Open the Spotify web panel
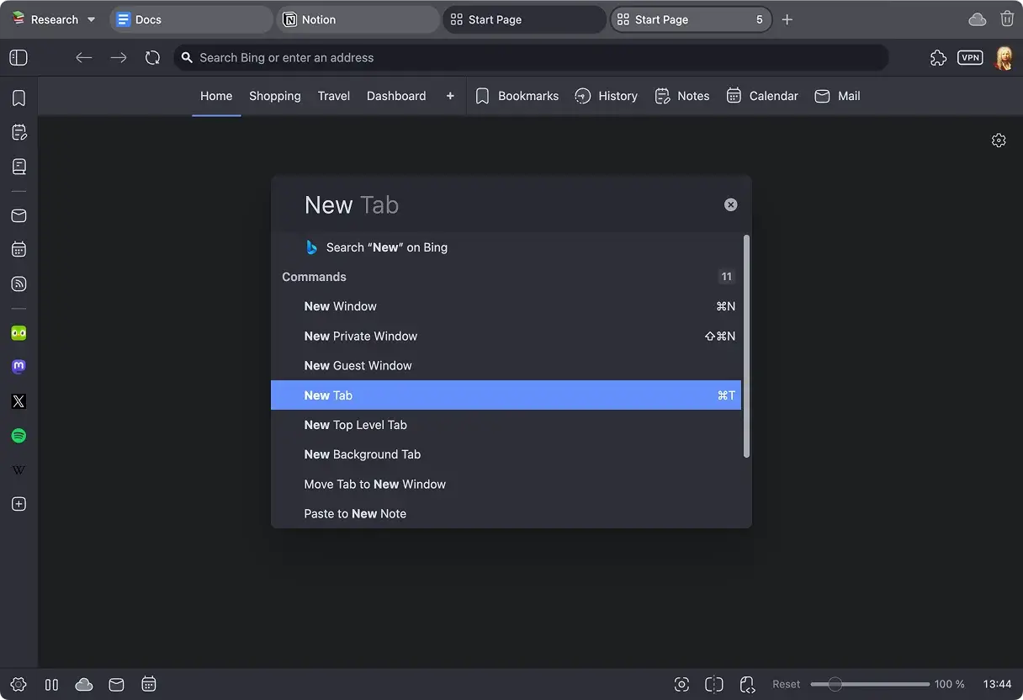 tap(19, 436)
